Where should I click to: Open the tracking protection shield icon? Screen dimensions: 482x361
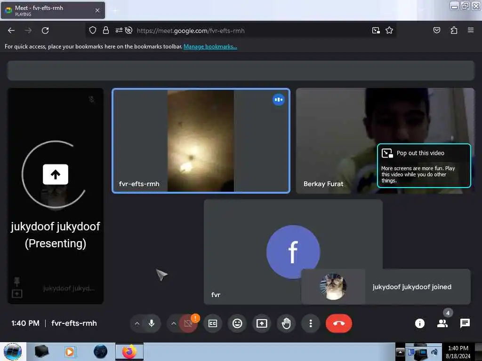tap(93, 31)
